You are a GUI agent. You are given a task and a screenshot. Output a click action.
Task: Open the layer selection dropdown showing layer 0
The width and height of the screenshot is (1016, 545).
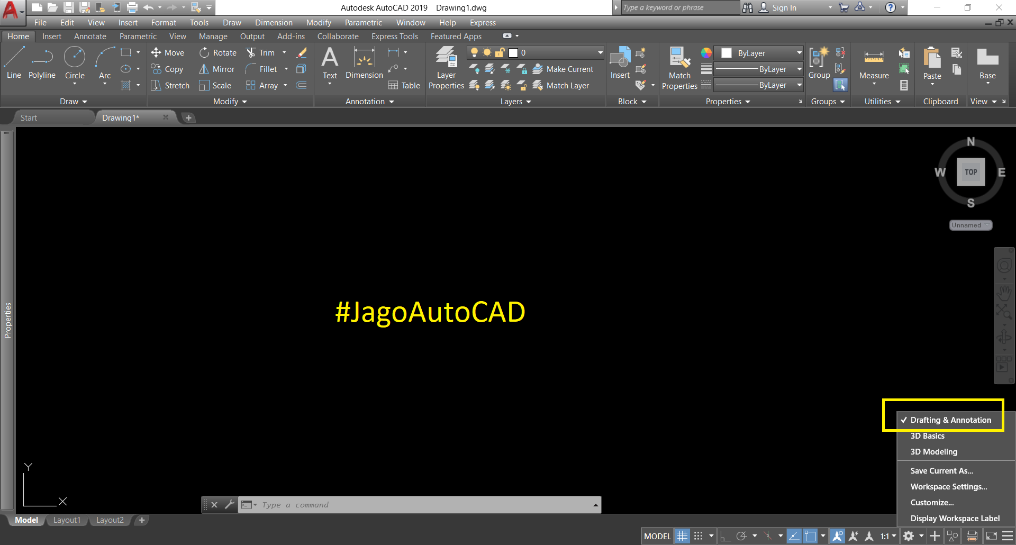[x=598, y=52]
